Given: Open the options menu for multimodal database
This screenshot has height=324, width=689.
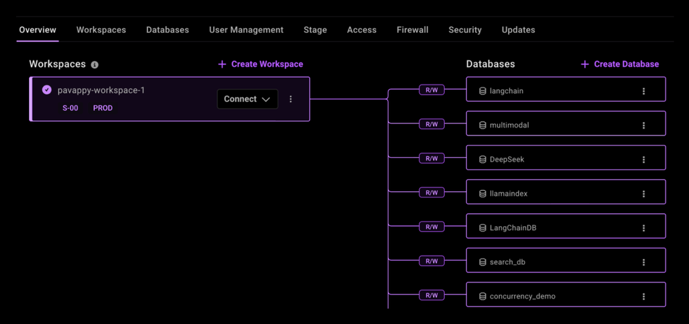Looking at the screenshot, I should pyautogui.click(x=644, y=125).
